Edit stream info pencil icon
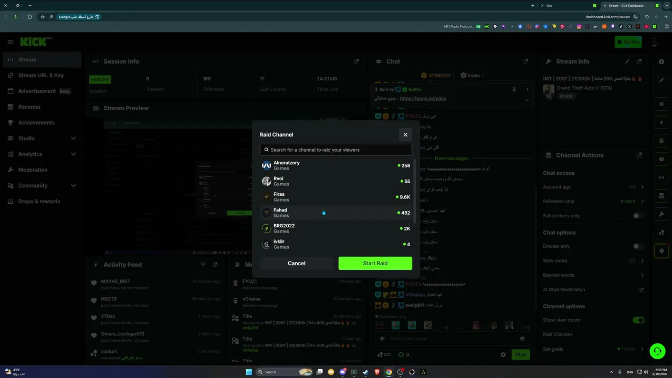The height and width of the screenshot is (378, 672). (627, 61)
